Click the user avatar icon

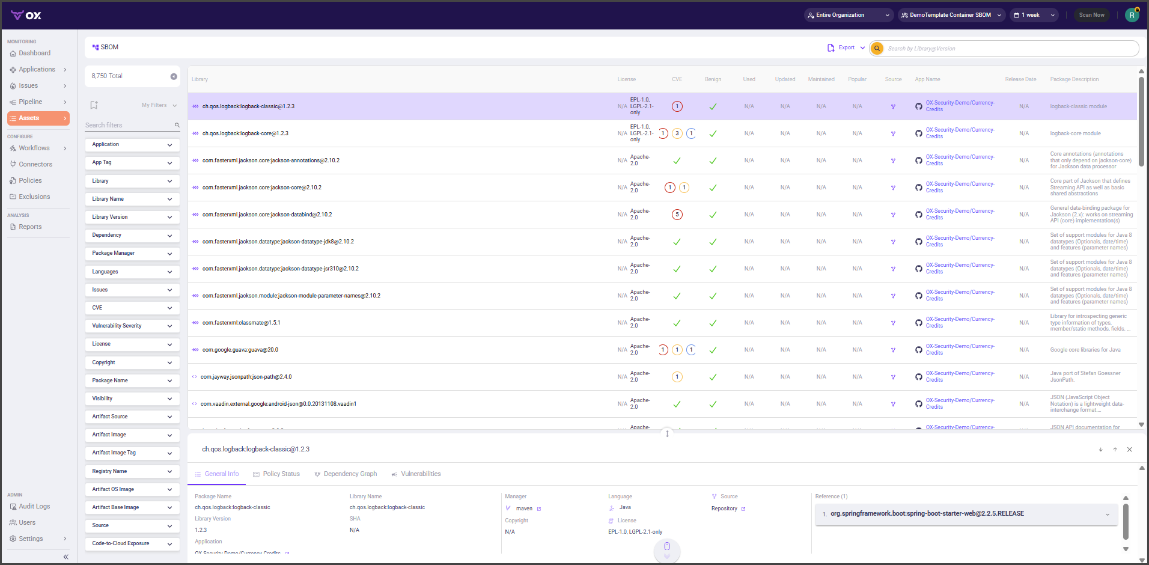1132,15
